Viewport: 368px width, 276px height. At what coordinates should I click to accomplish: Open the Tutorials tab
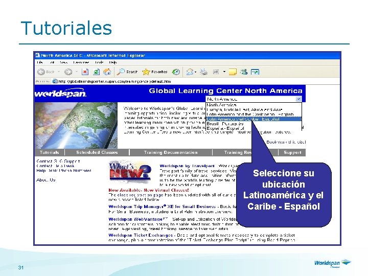pos(49,152)
